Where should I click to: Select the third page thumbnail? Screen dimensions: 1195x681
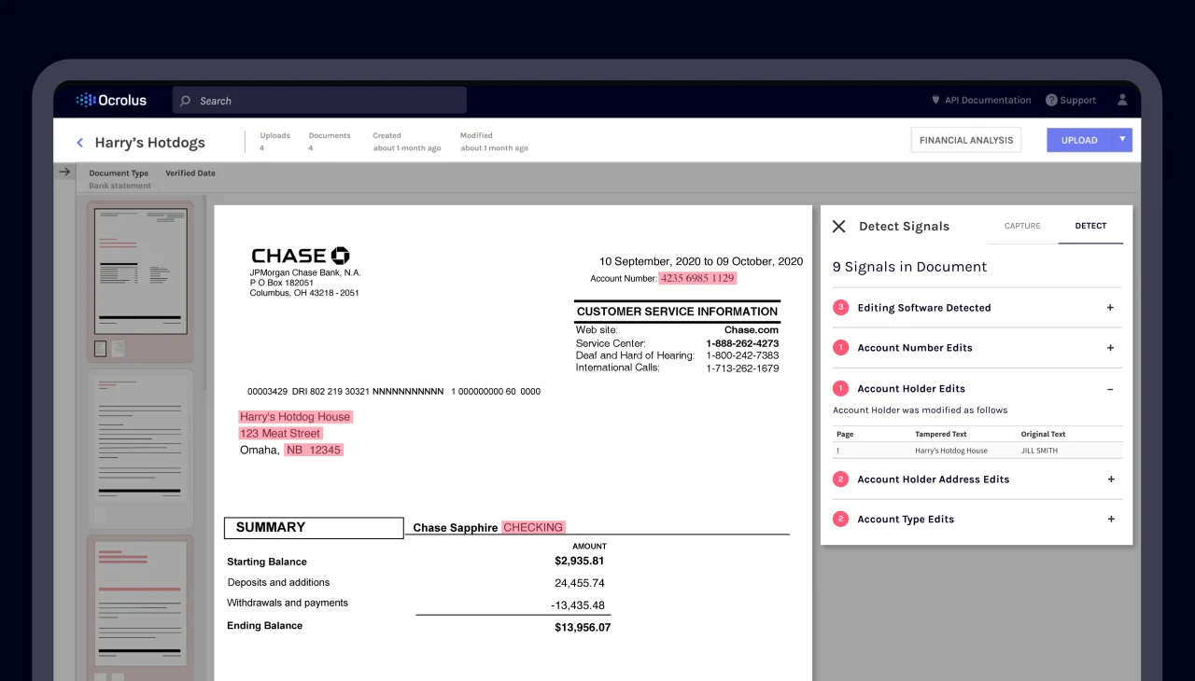tap(141, 605)
